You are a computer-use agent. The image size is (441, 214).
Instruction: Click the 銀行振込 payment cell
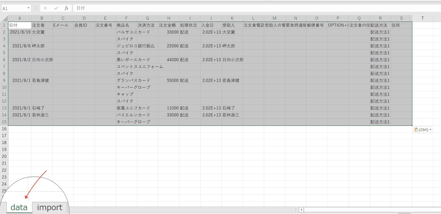[x=148, y=46]
